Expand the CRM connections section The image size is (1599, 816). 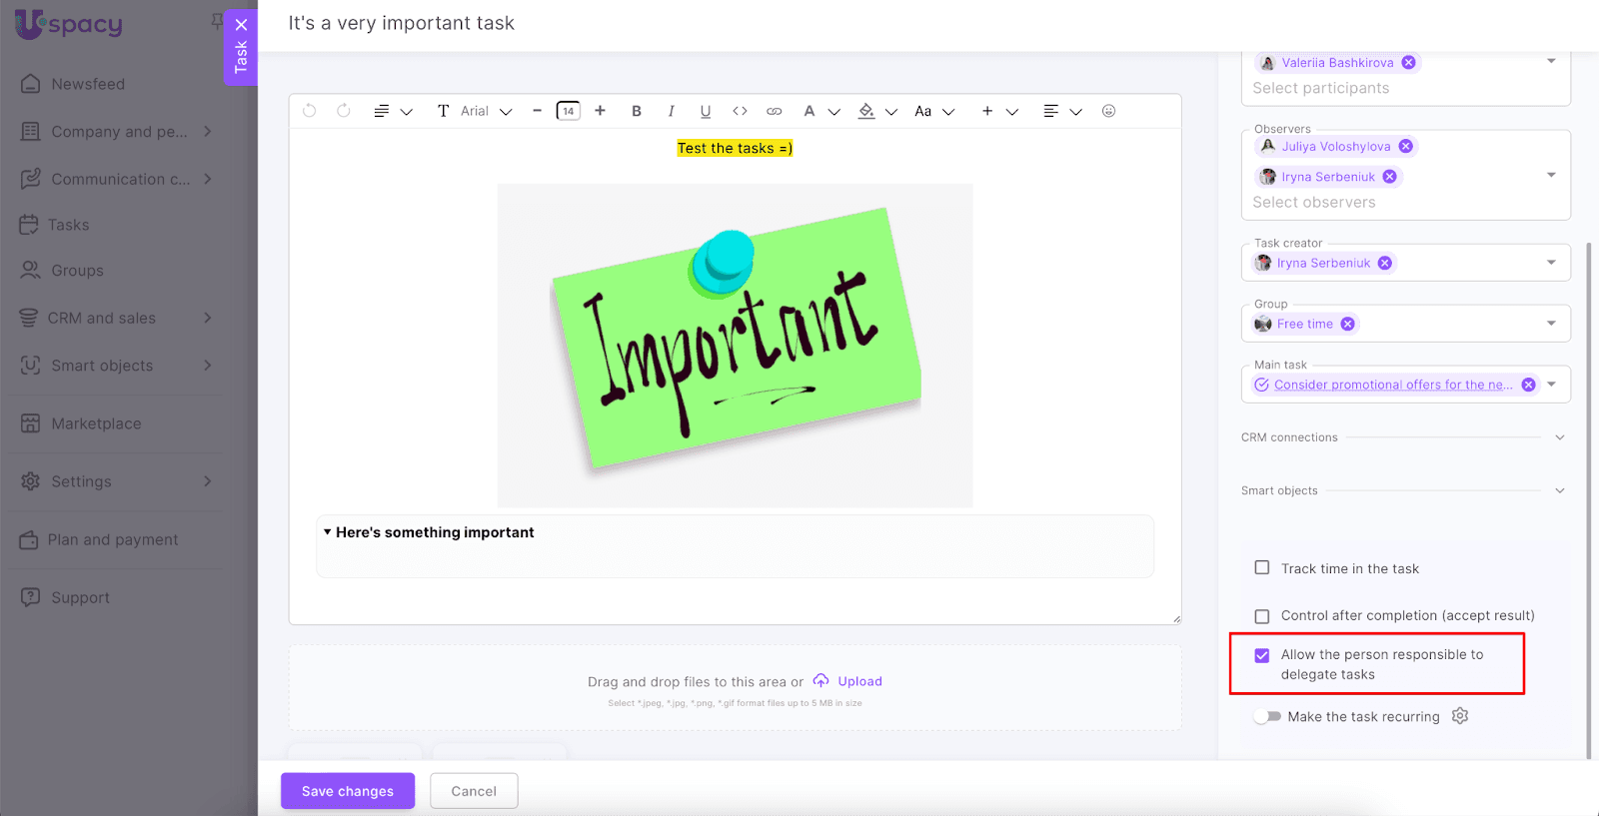(x=1559, y=437)
